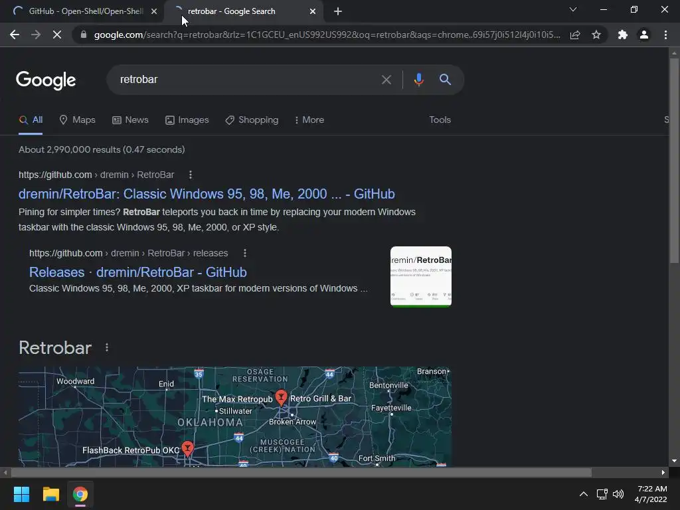Open Chrome's three-dot customize menu
The image size is (680, 510).
[x=665, y=35]
